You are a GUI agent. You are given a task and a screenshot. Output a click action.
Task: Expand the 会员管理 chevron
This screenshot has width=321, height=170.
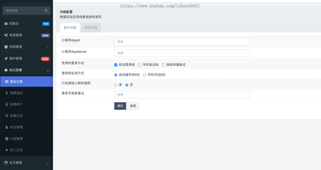click(48, 163)
